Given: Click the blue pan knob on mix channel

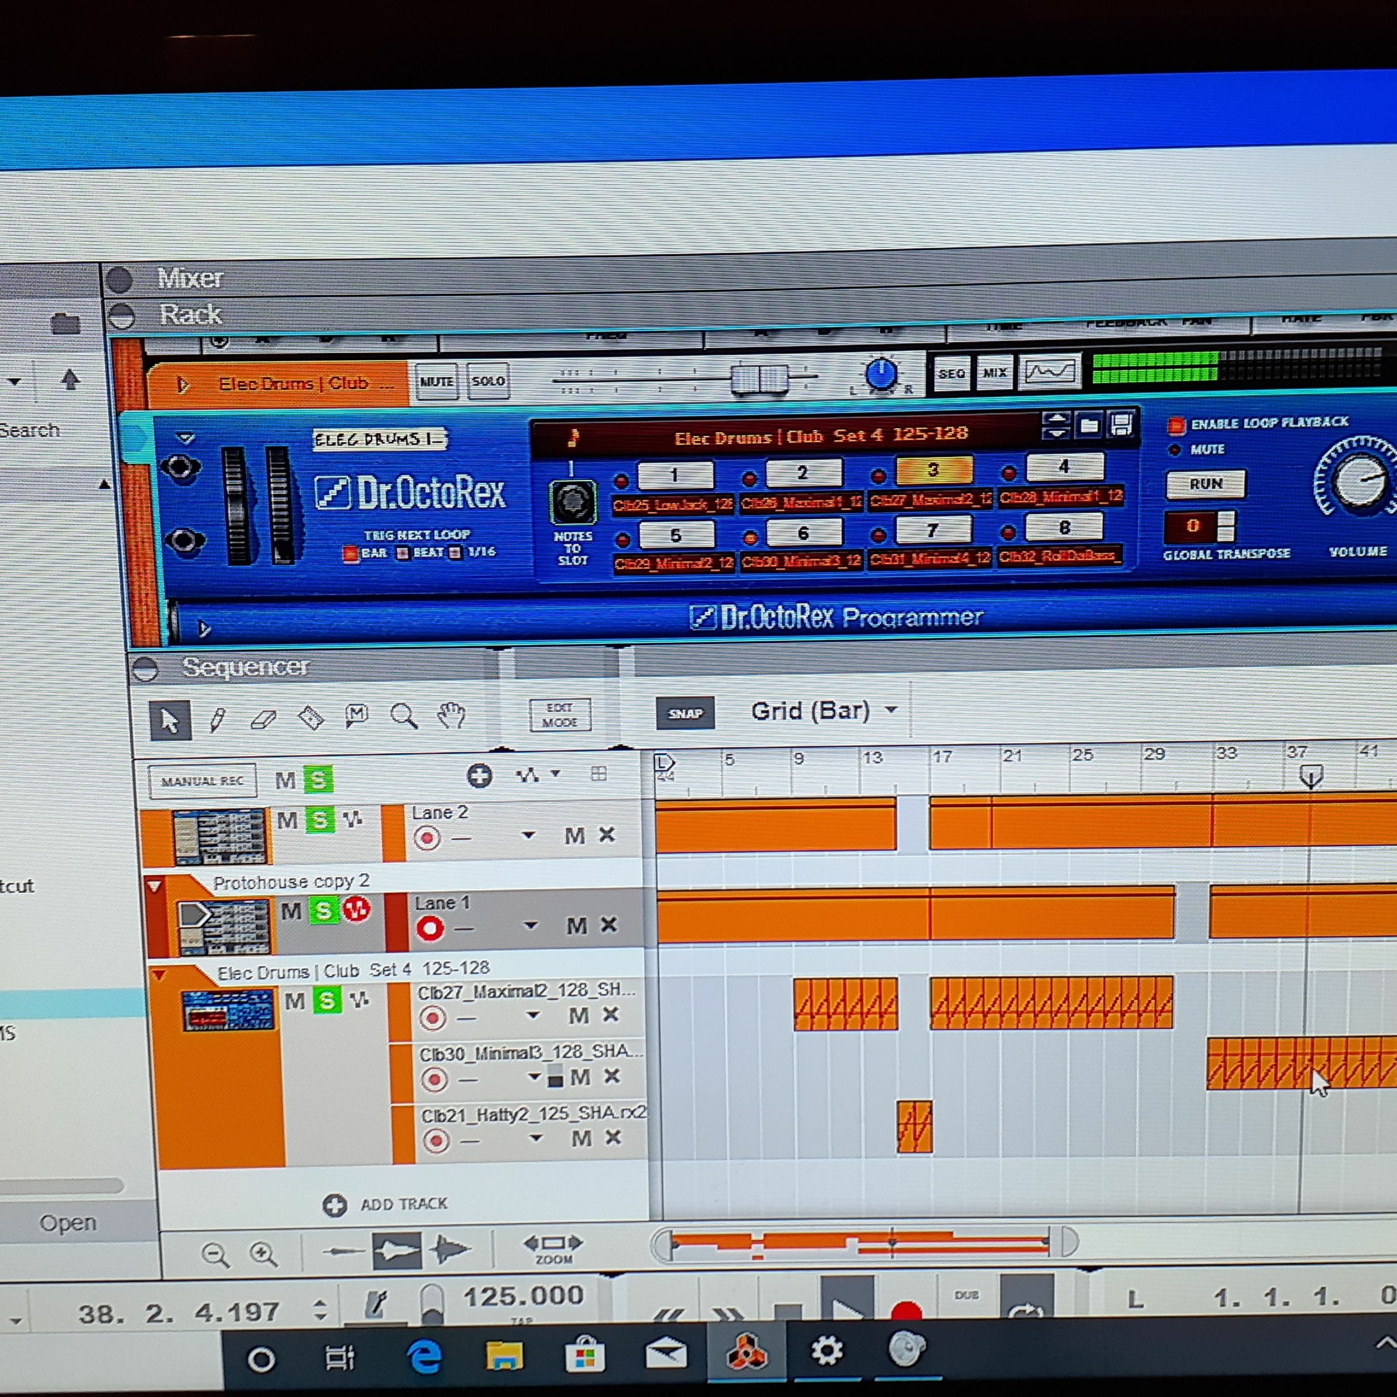Looking at the screenshot, I should [x=881, y=374].
